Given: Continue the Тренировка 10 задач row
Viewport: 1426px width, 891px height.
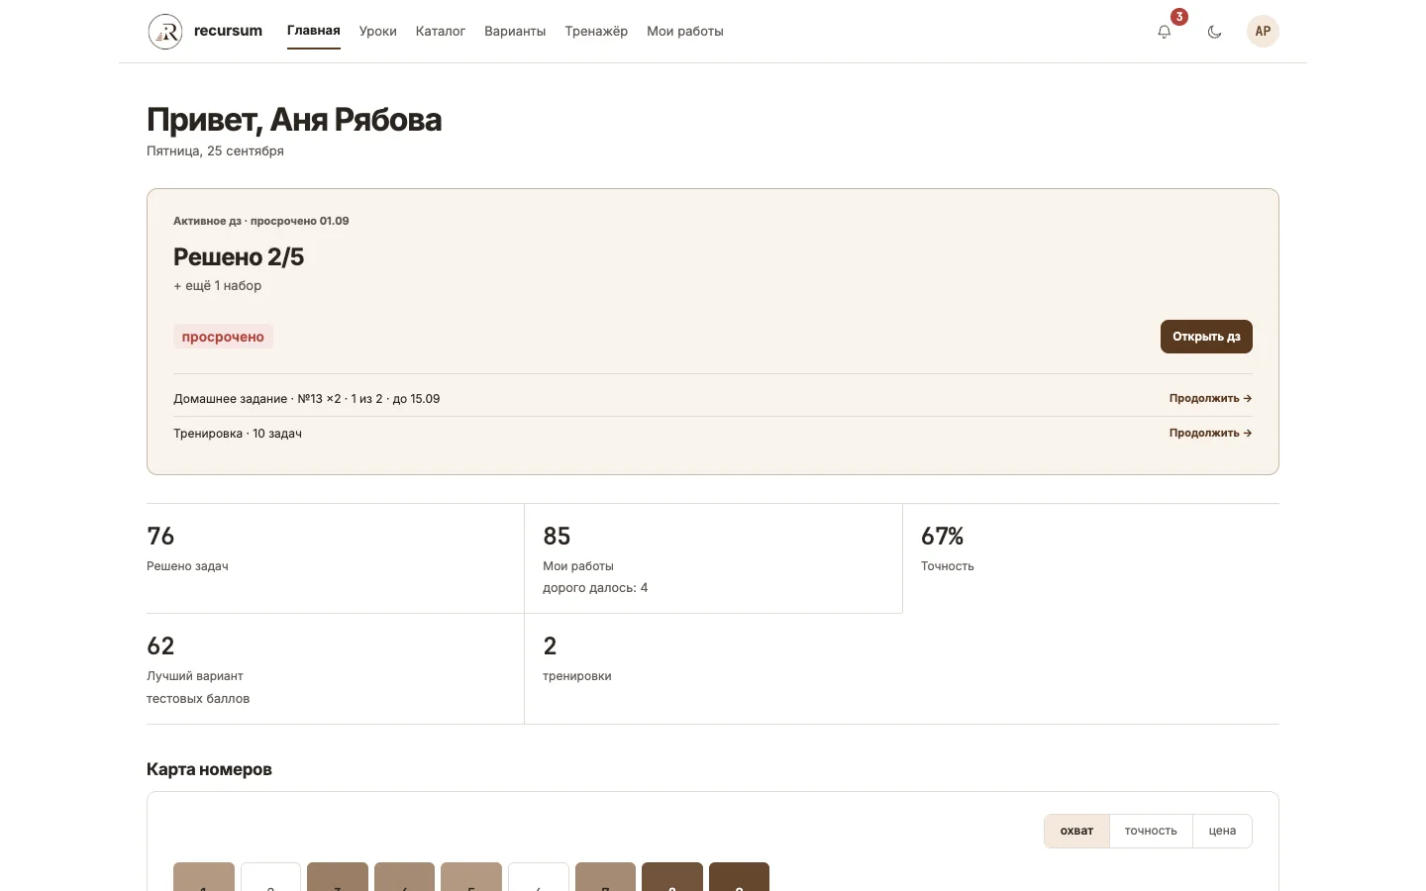Looking at the screenshot, I should point(1210,433).
